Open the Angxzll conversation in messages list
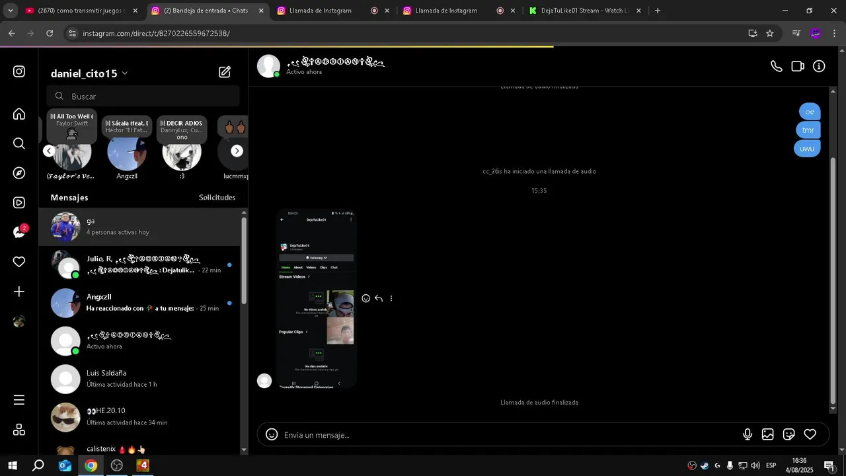This screenshot has height=476, width=846. coord(139,303)
